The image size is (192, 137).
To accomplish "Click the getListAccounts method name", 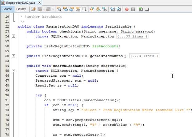I will click(x=106, y=56).
